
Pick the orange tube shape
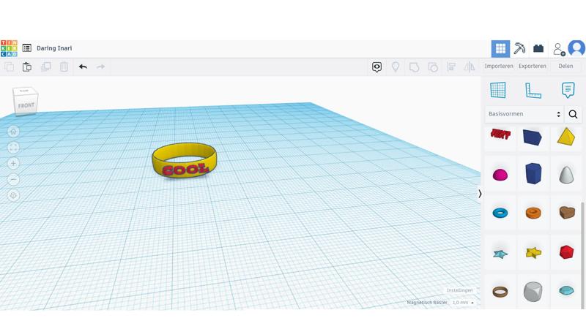pos(533,213)
